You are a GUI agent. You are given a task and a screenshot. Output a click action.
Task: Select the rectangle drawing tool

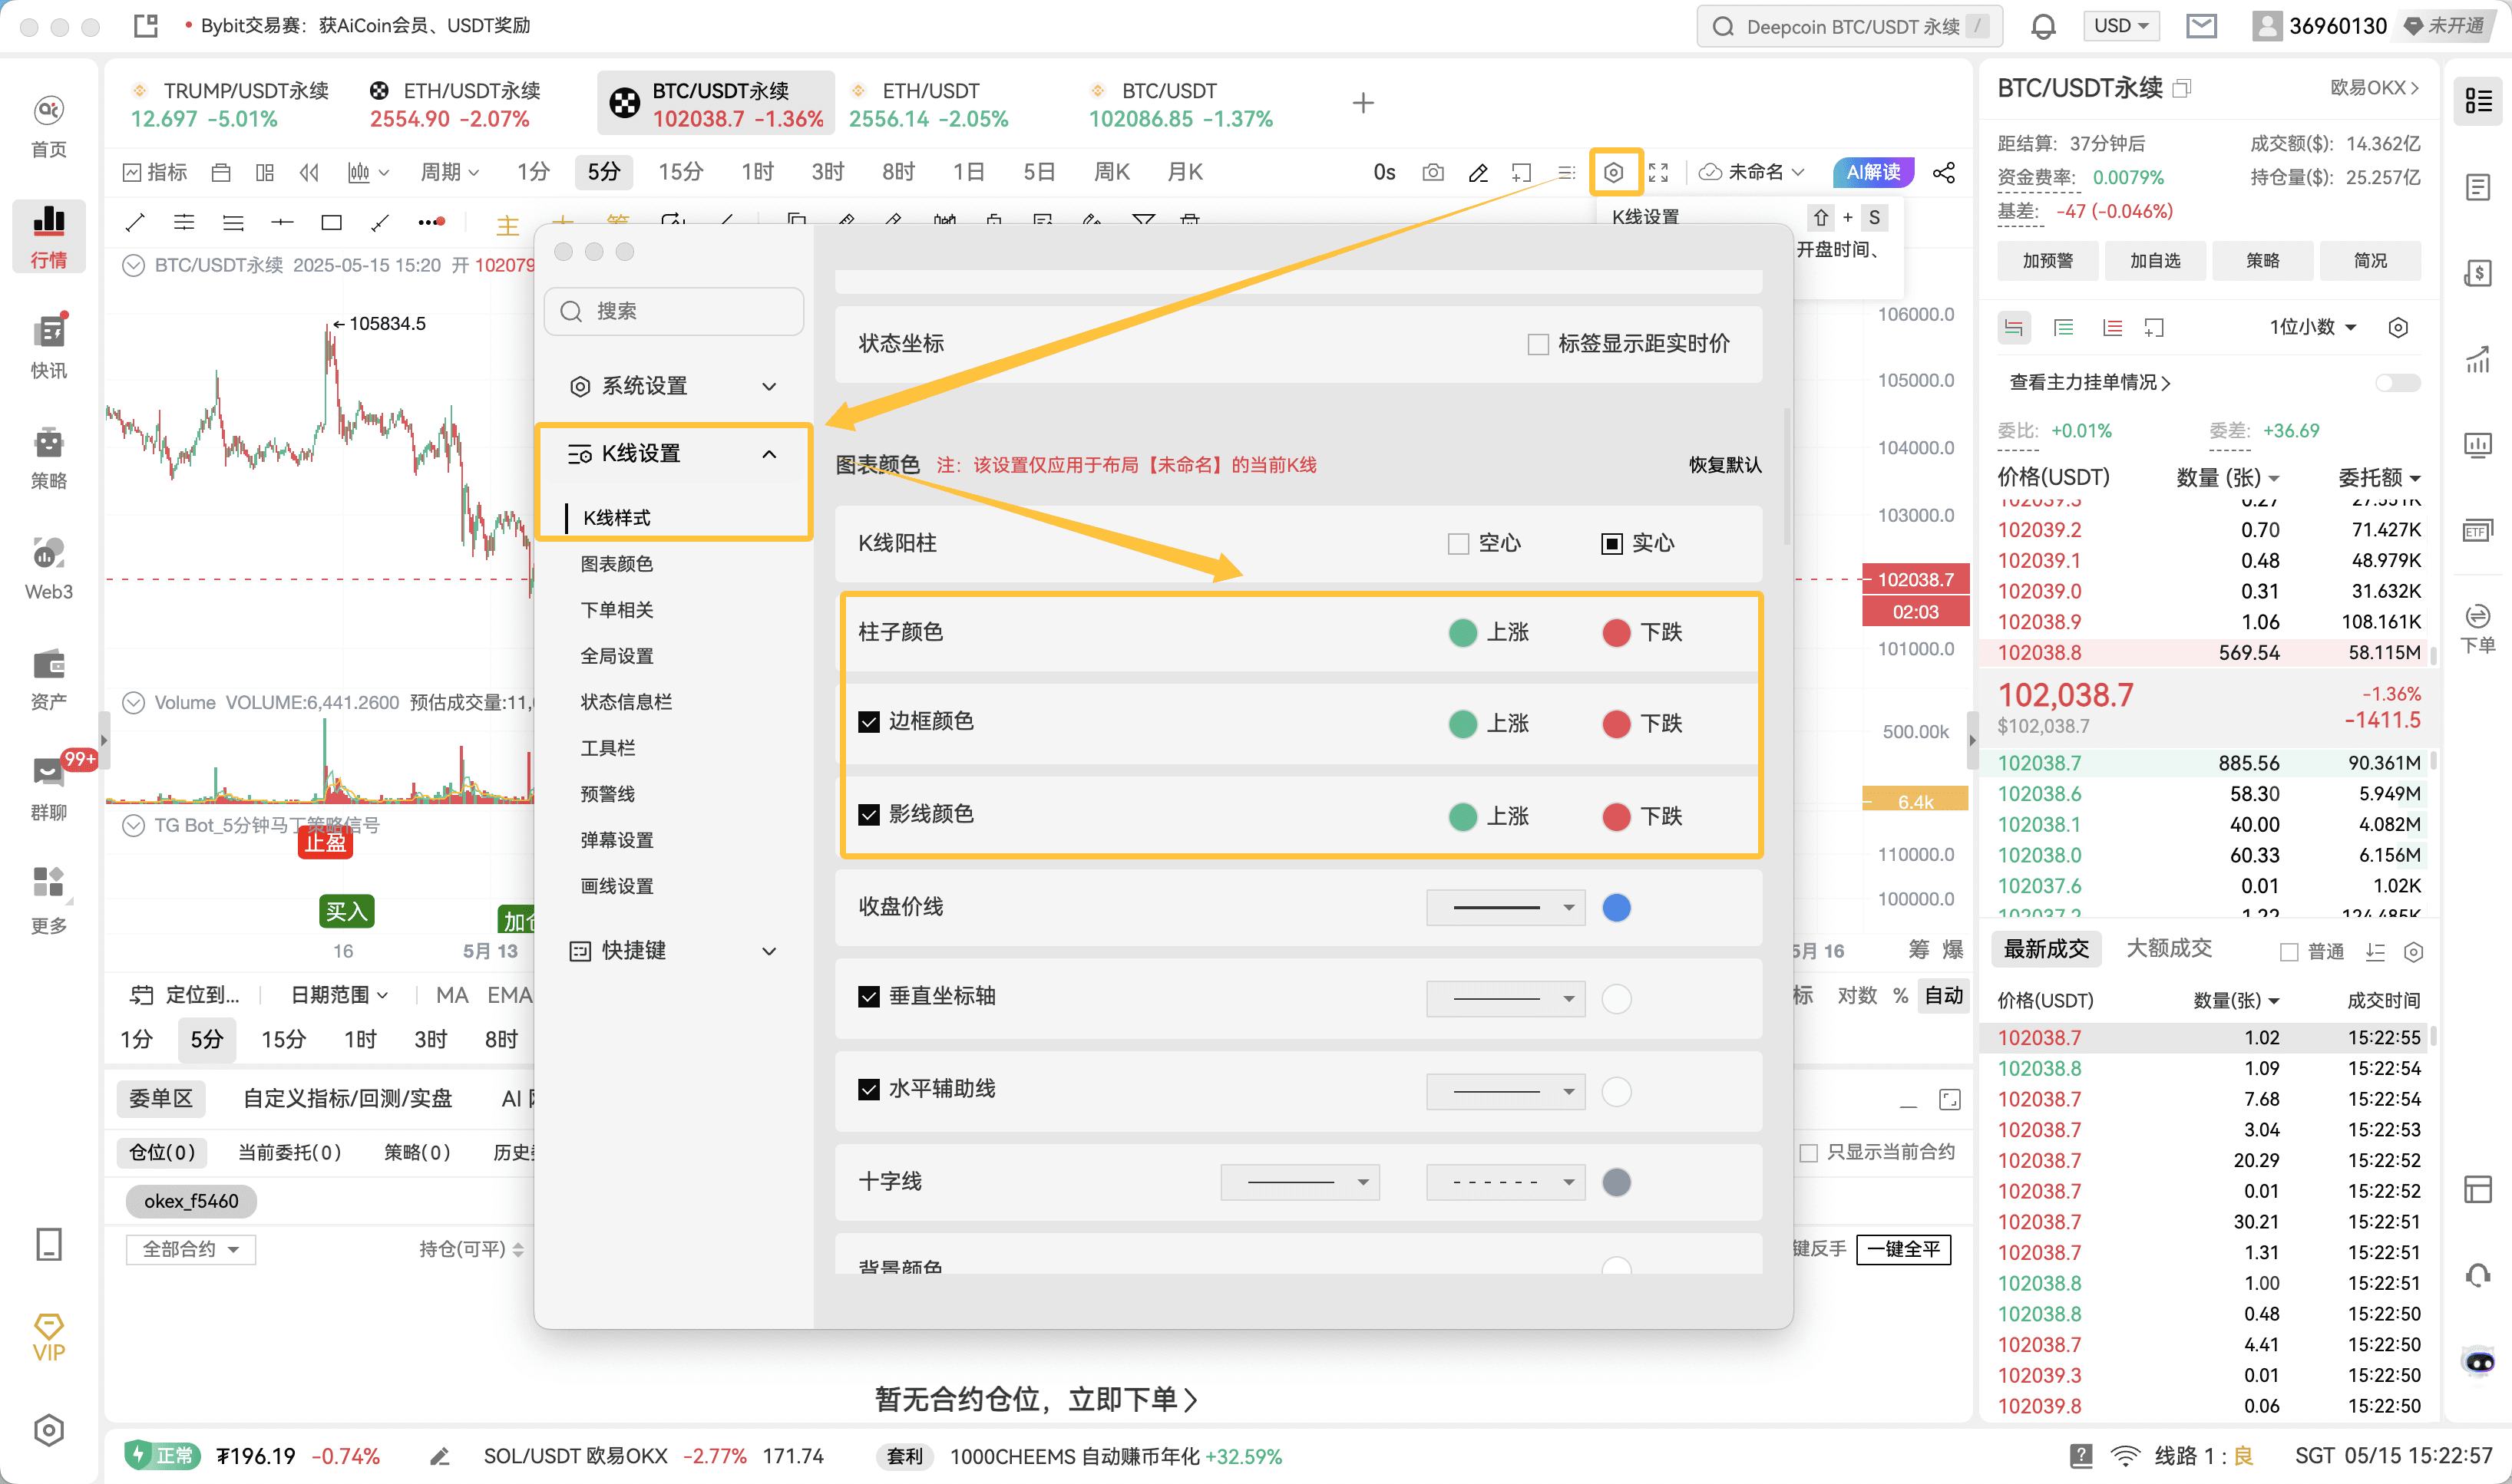[x=331, y=222]
